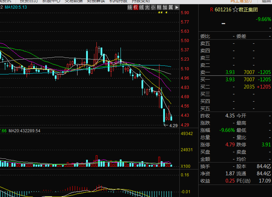Click the tall red candlestick reaching 5.10

pos(159,86)
